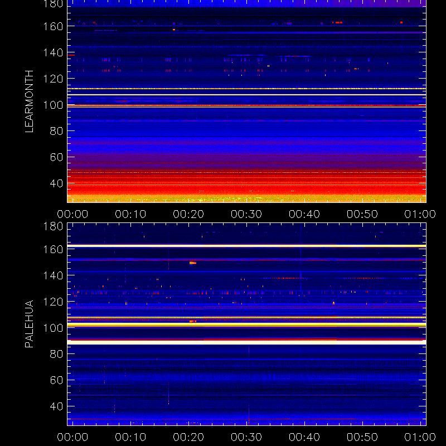
Task: Click the PALEHUA vertical axis label
Action: pos(30,324)
